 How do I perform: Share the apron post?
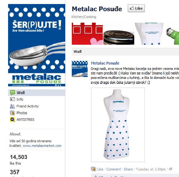[128, 169]
